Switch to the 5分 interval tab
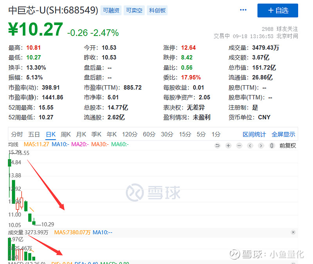 click(x=201, y=134)
